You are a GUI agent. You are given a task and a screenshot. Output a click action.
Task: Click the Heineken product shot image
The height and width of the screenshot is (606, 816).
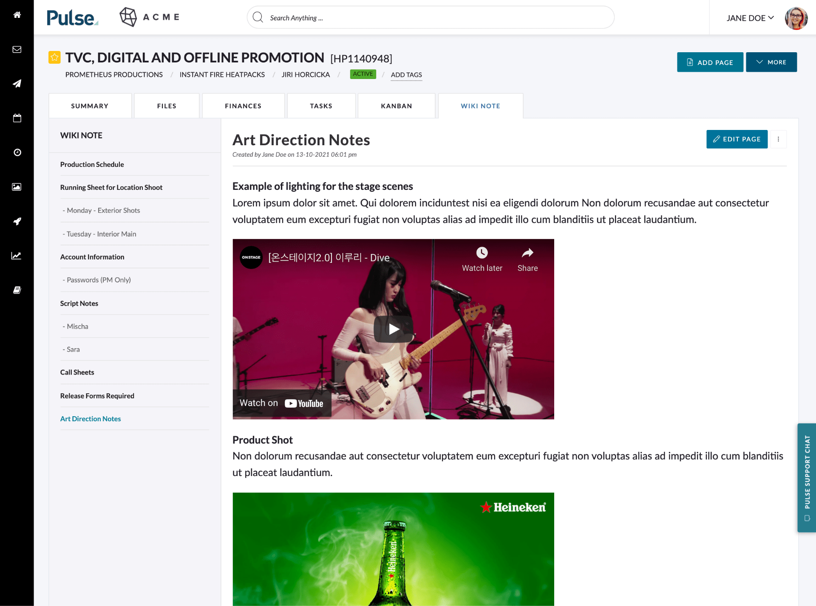point(393,549)
